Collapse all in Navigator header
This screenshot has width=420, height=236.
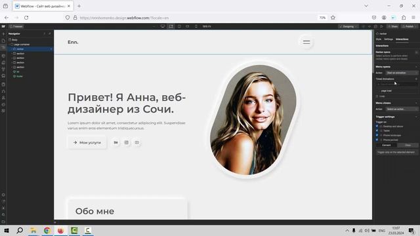point(45,33)
